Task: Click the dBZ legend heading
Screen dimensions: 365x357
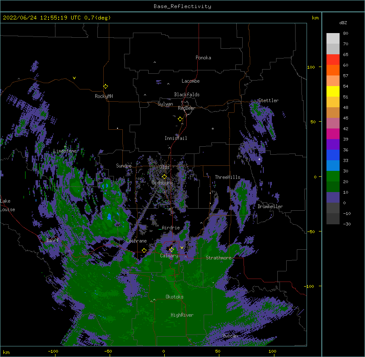Action: click(x=343, y=22)
